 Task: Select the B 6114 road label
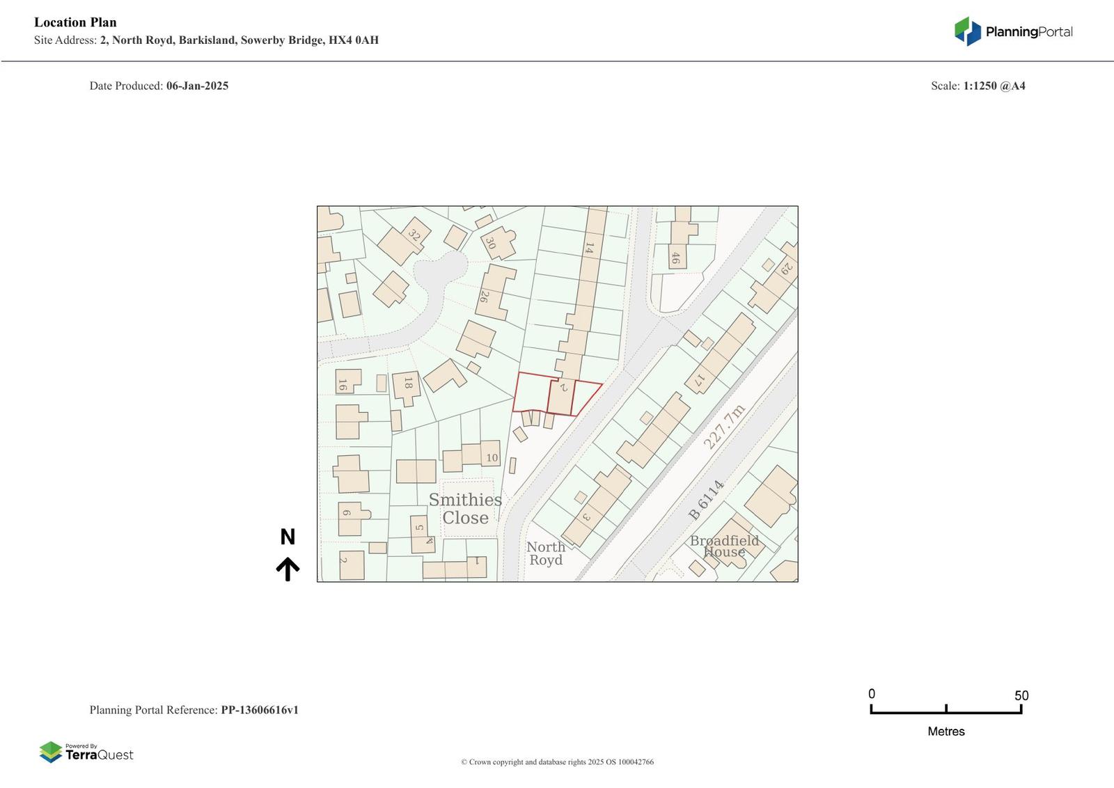(x=706, y=499)
